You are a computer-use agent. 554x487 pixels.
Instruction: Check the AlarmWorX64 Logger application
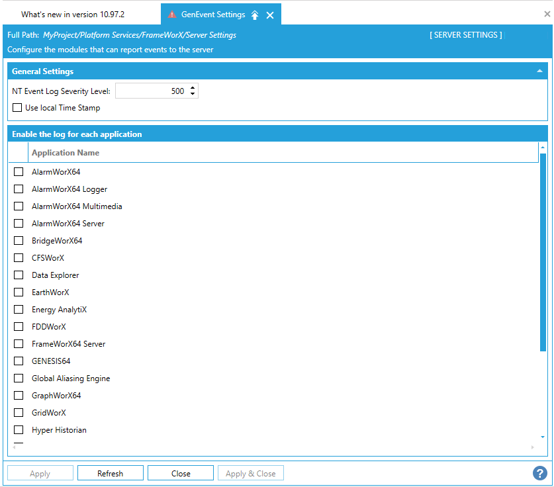[19, 189]
